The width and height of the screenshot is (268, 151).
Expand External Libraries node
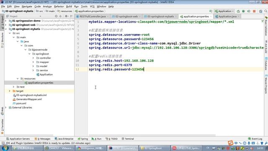point(6,107)
